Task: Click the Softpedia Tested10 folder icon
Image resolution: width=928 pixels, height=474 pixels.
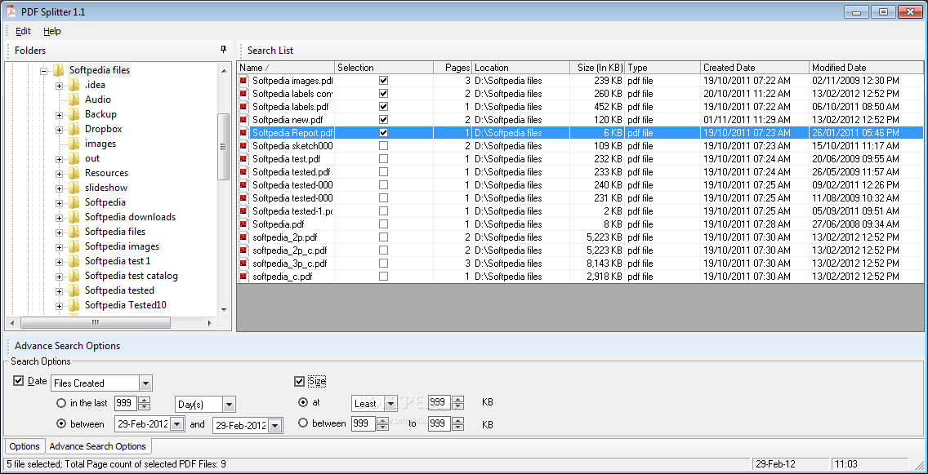Action: tap(74, 305)
